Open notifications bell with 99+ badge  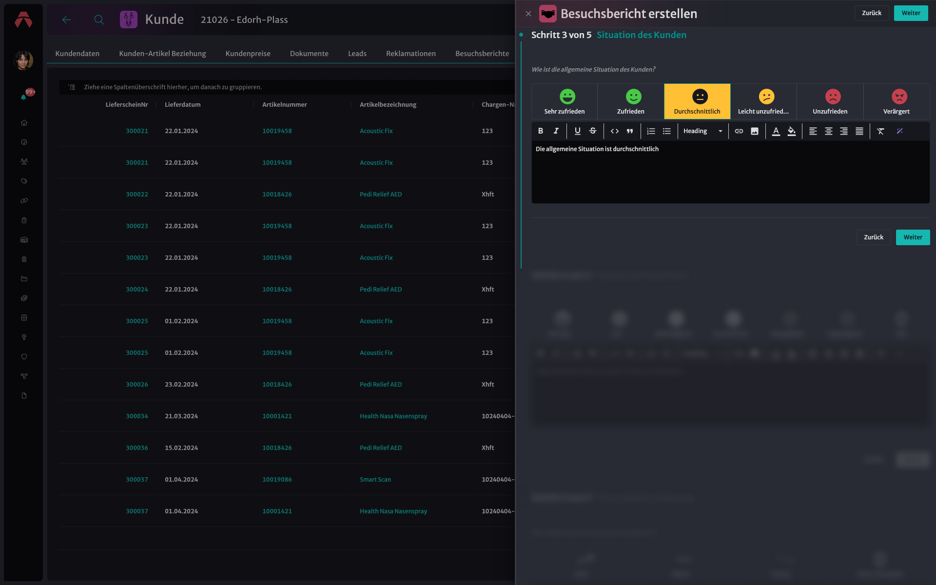[x=23, y=97]
